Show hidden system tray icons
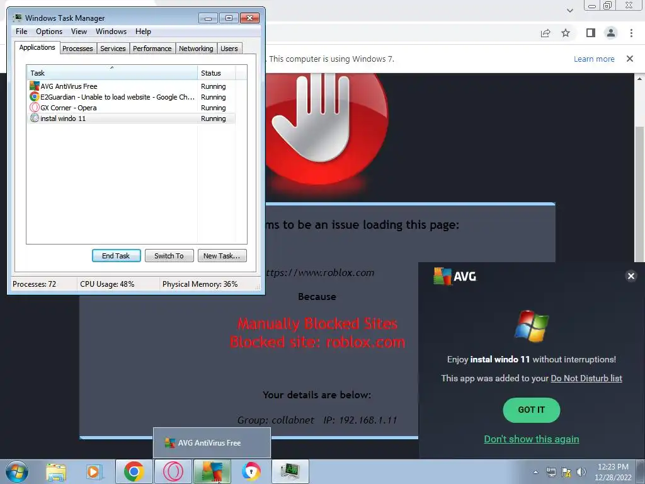645x484 pixels. click(535, 472)
